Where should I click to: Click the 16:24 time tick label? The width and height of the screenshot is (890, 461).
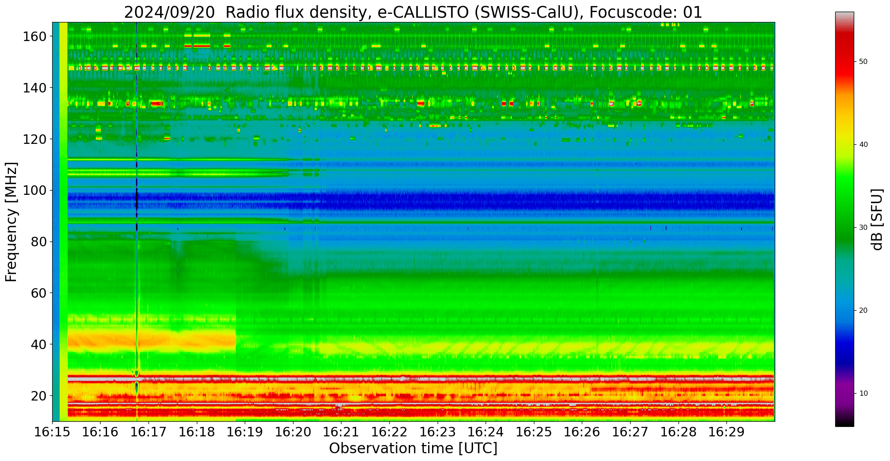click(486, 432)
